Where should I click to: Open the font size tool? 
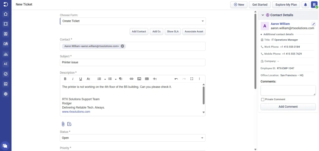coord(88,79)
